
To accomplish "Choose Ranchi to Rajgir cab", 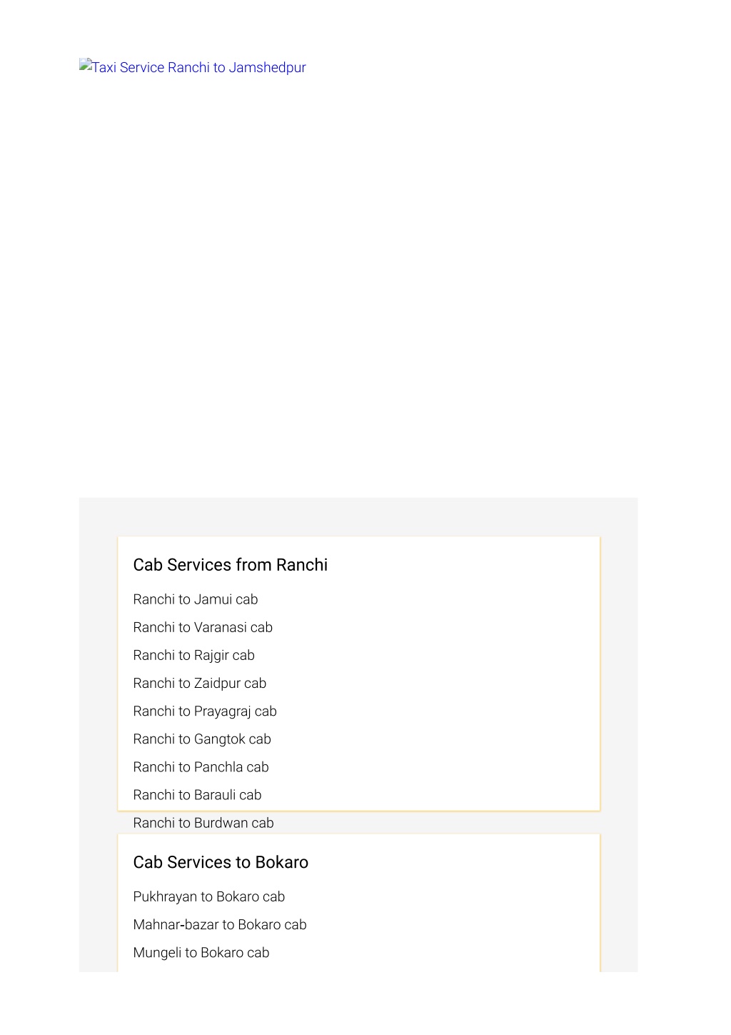I will (x=193, y=655).
